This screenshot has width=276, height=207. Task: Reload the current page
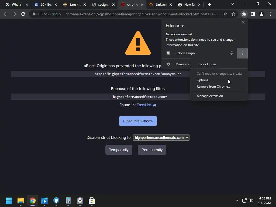[23, 14]
